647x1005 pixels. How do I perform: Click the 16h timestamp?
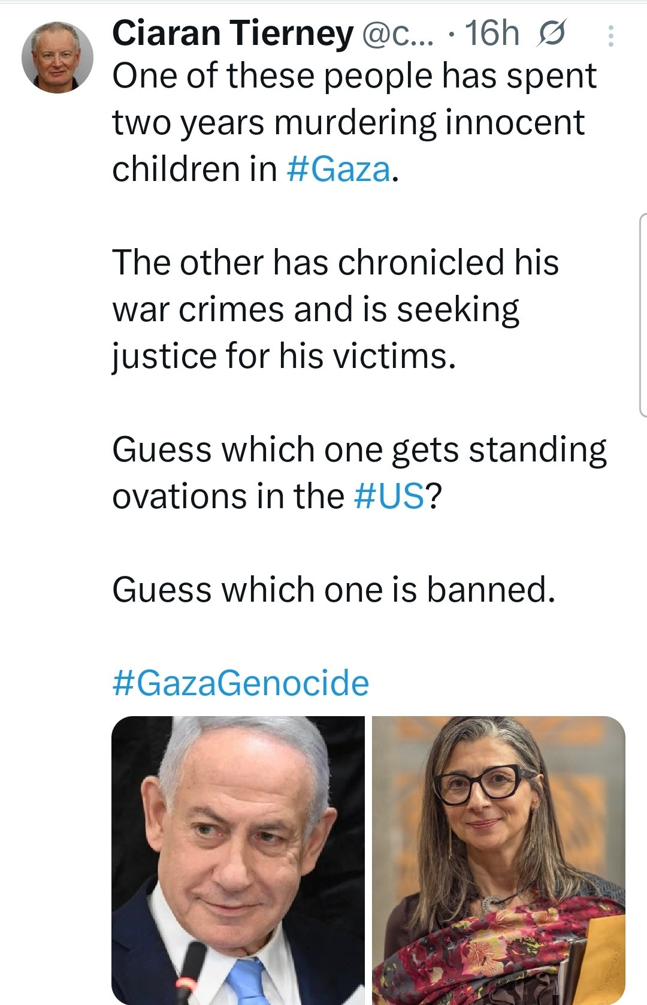point(492,34)
